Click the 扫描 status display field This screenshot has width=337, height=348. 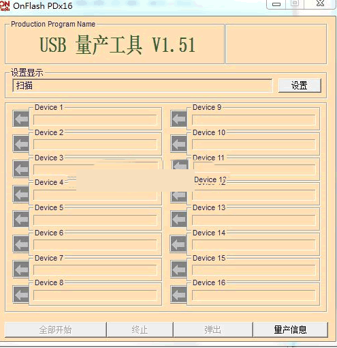click(x=142, y=86)
